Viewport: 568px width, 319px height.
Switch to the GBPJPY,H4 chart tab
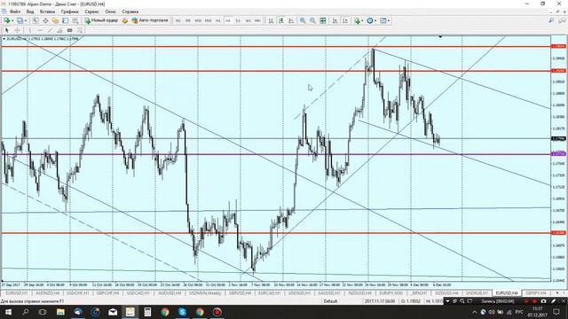(x=536, y=293)
